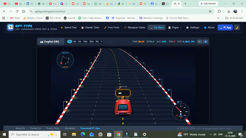246x138 pixels.
Task: Open the Mero Share bookmark
Action: (x=53, y=18)
